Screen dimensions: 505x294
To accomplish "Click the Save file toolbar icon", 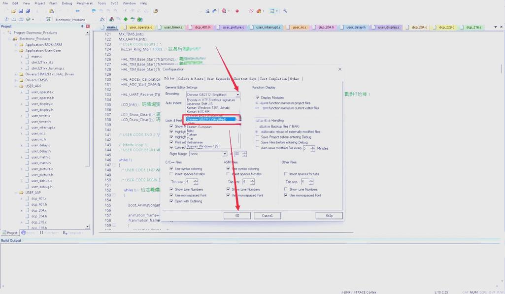I will pyautogui.click(x=21, y=11).
